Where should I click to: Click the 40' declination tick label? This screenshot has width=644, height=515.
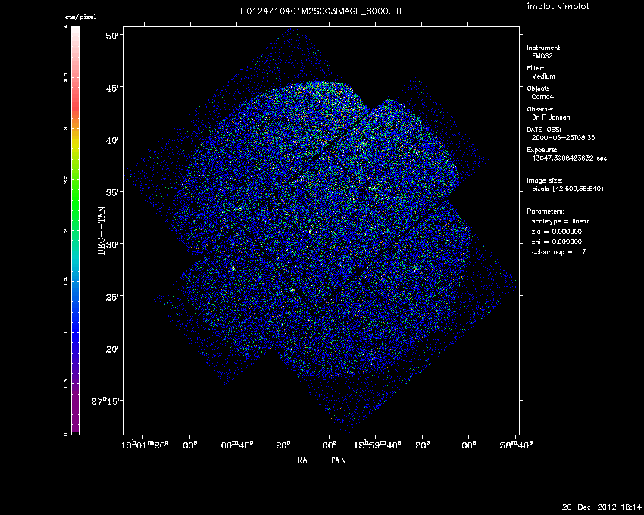pyautogui.click(x=112, y=140)
